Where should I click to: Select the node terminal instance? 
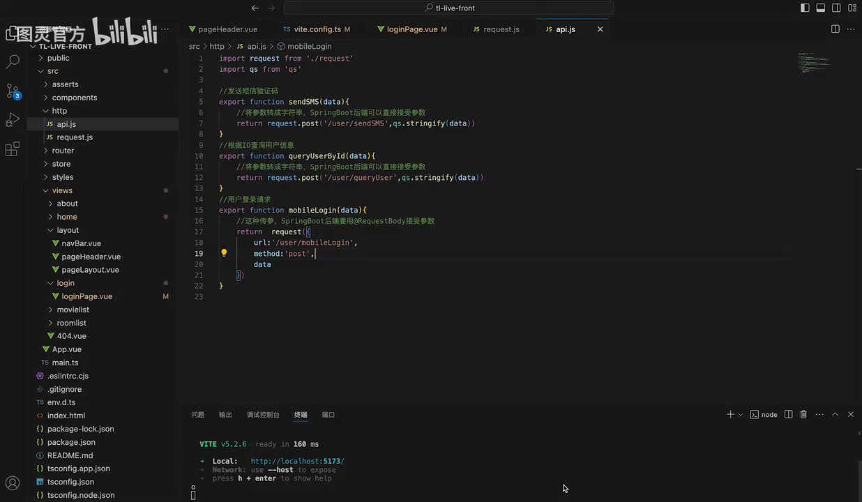[764, 414]
